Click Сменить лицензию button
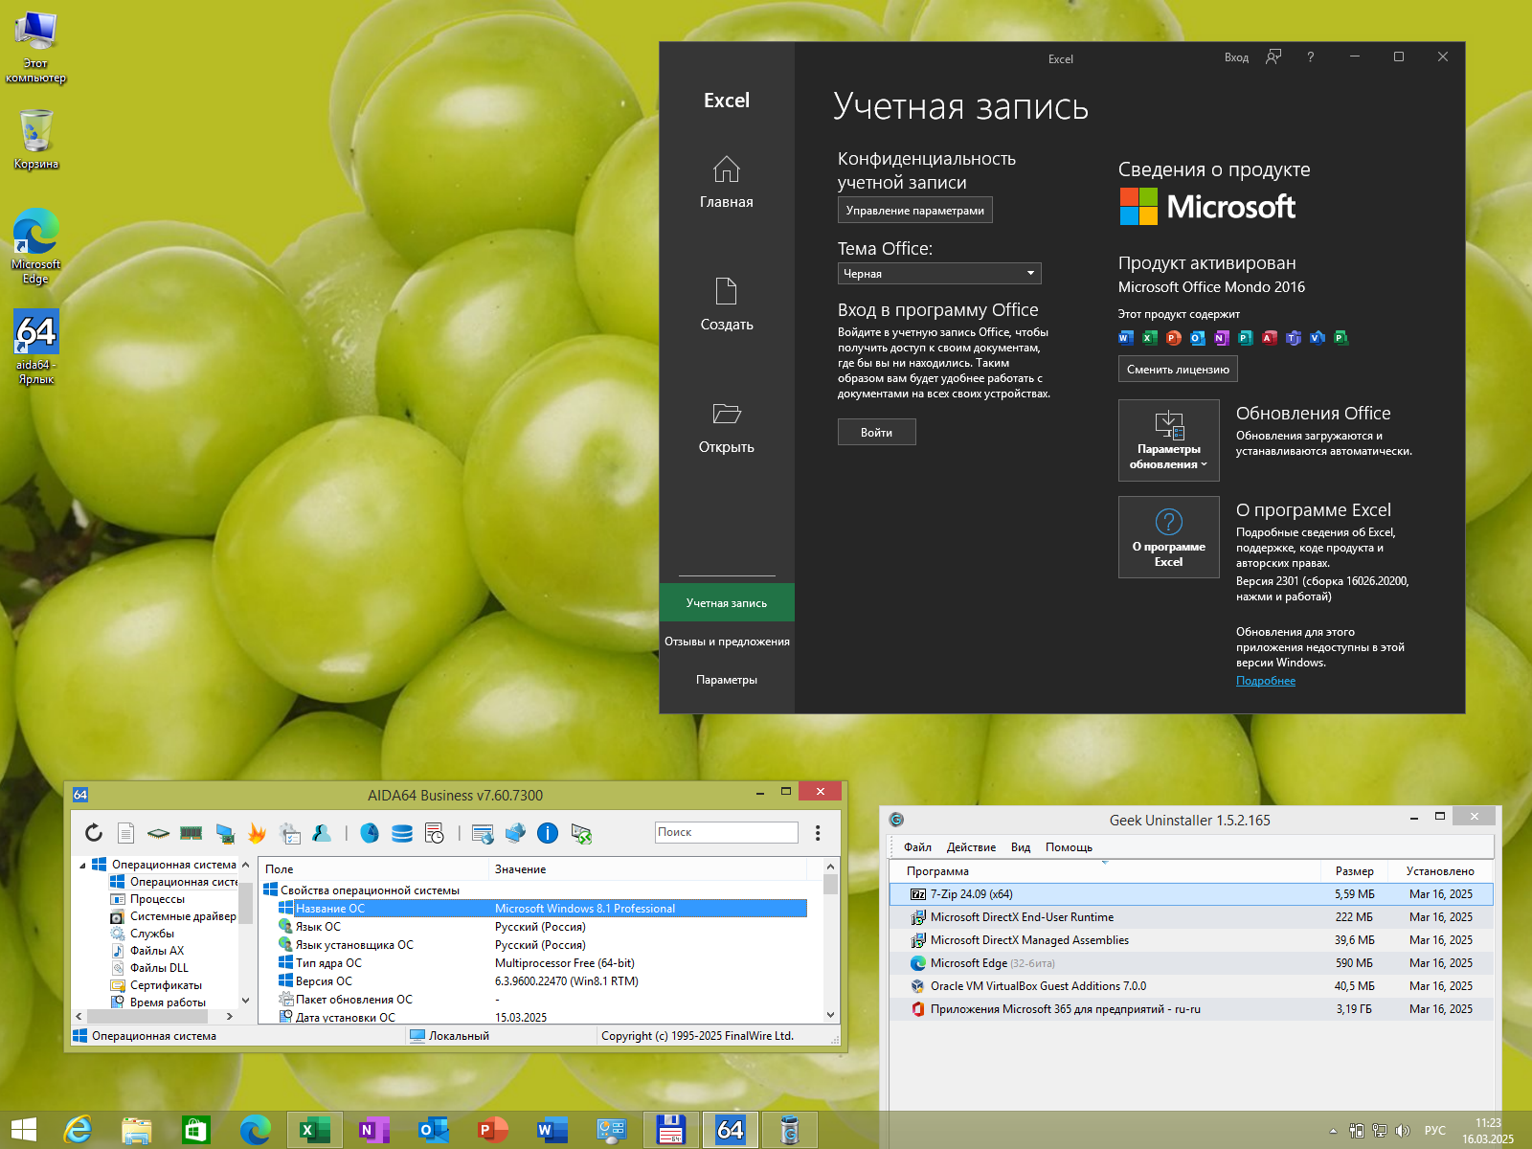 pyautogui.click(x=1178, y=370)
